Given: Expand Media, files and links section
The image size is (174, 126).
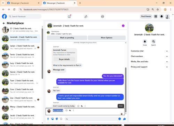Looking at the screenshot, I should (x=149, y=62).
